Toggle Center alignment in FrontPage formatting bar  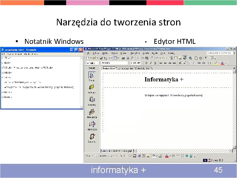165,63
